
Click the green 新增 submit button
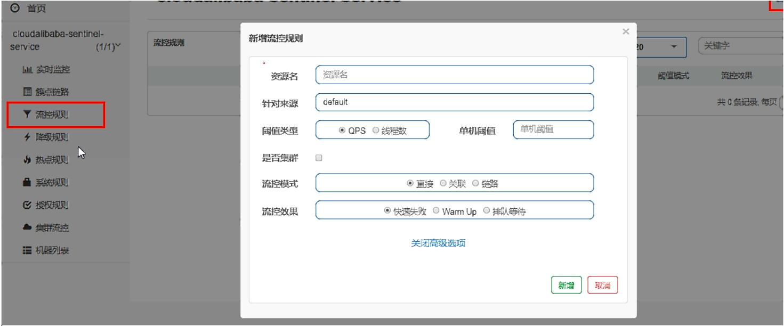click(x=567, y=286)
